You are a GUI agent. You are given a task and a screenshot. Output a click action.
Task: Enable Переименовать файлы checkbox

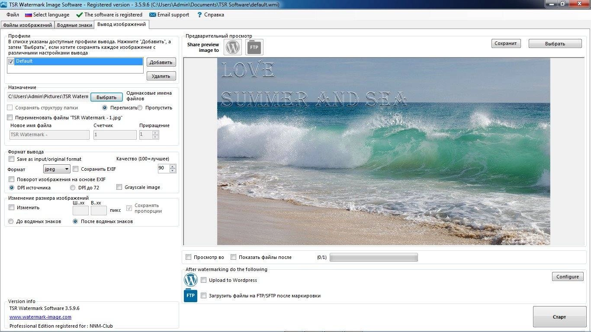coord(10,118)
